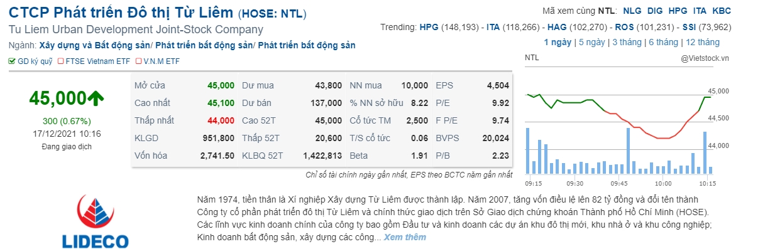The height and width of the screenshot is (249, 775).
Task: Open trending stock HPG link
Action: coord(428,27)
